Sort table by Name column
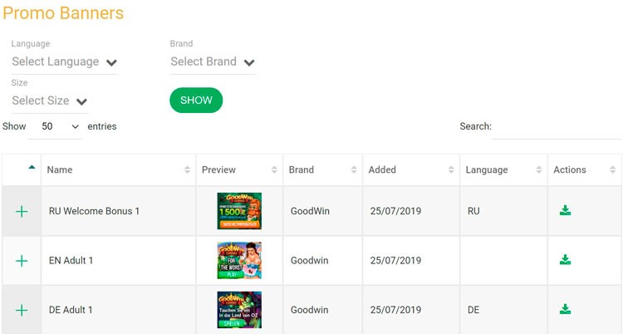 119,169
